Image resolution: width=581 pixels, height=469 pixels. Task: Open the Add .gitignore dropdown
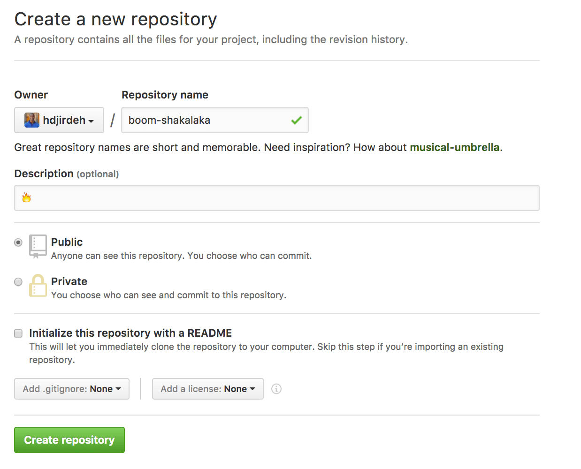click(72, 389)
